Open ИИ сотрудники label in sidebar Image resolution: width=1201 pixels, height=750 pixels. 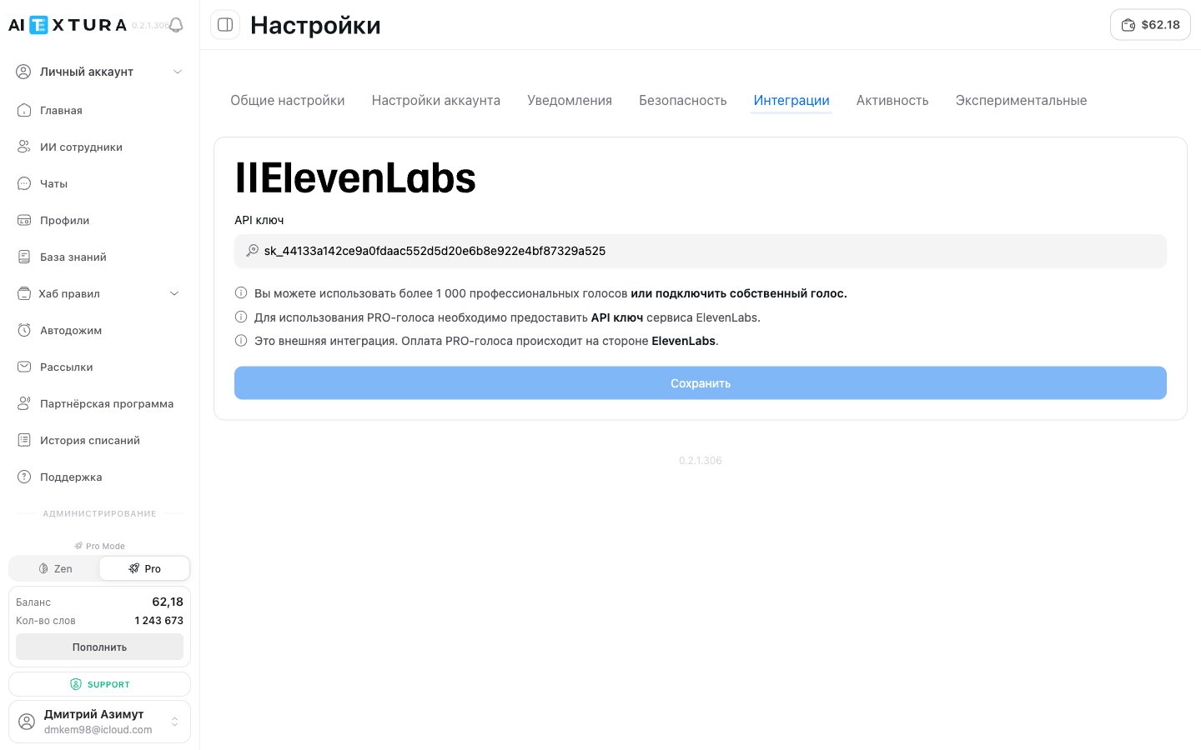click(x=81, y=147)
